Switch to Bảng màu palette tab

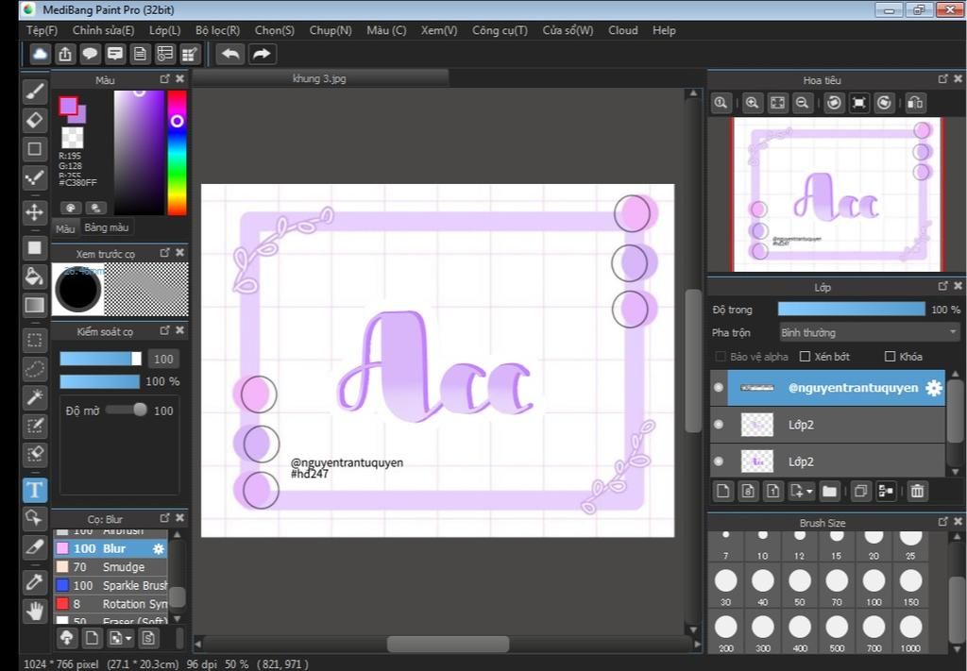click(x=106, y=227)
